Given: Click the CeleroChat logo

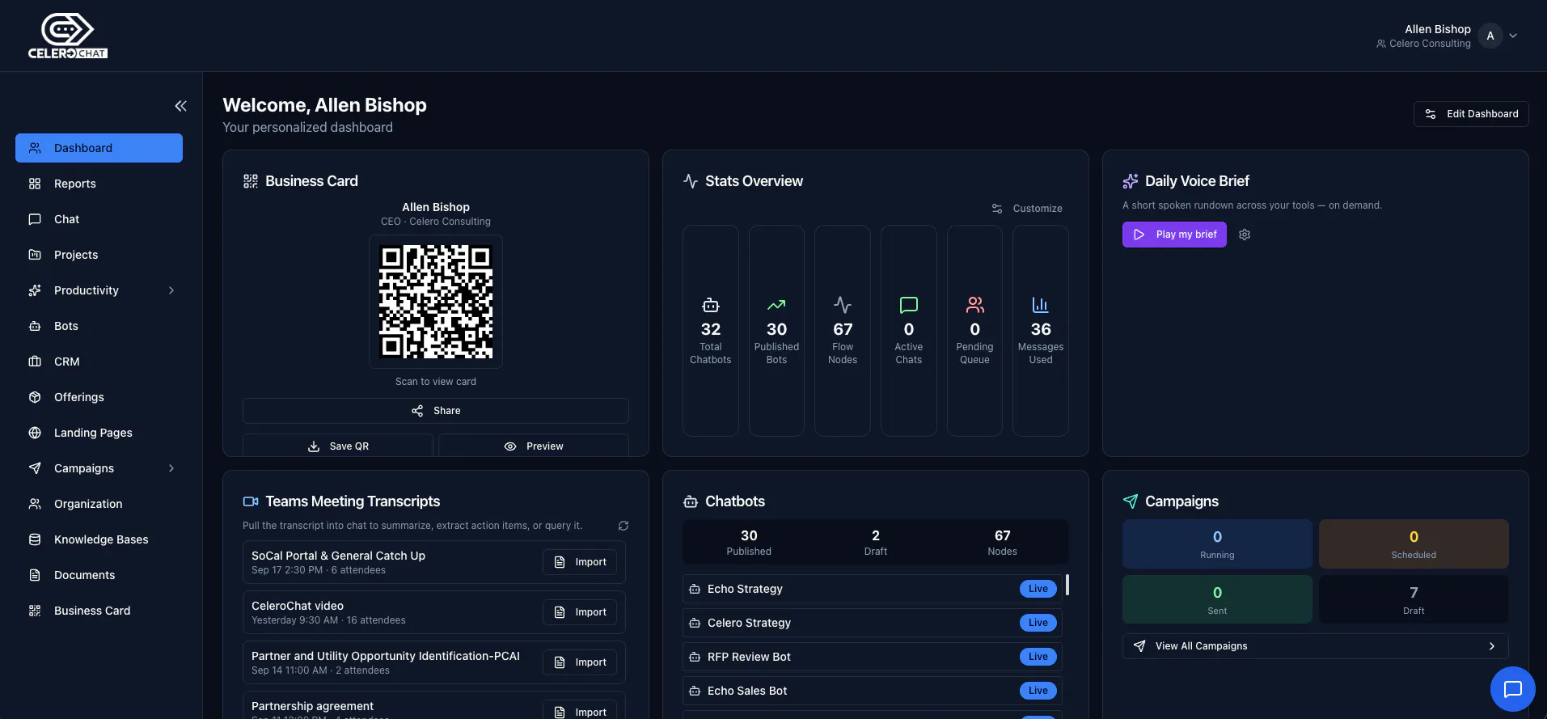Looking at the screenshot, I should 68,36.
